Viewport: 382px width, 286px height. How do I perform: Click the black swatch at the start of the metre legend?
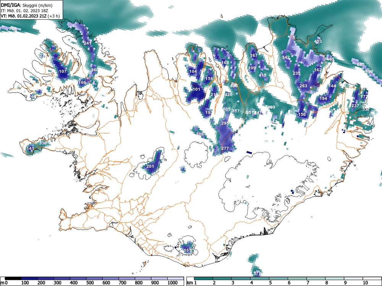click(13, 278)
